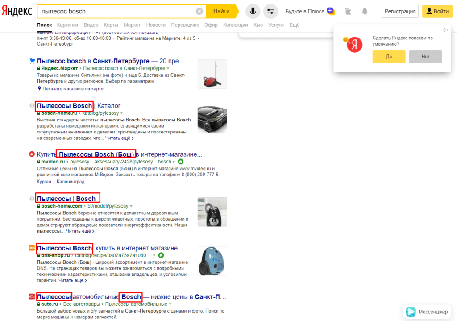
Task: Click the Yandex browser icon in the default search popup
Action: tap(353, 45)
